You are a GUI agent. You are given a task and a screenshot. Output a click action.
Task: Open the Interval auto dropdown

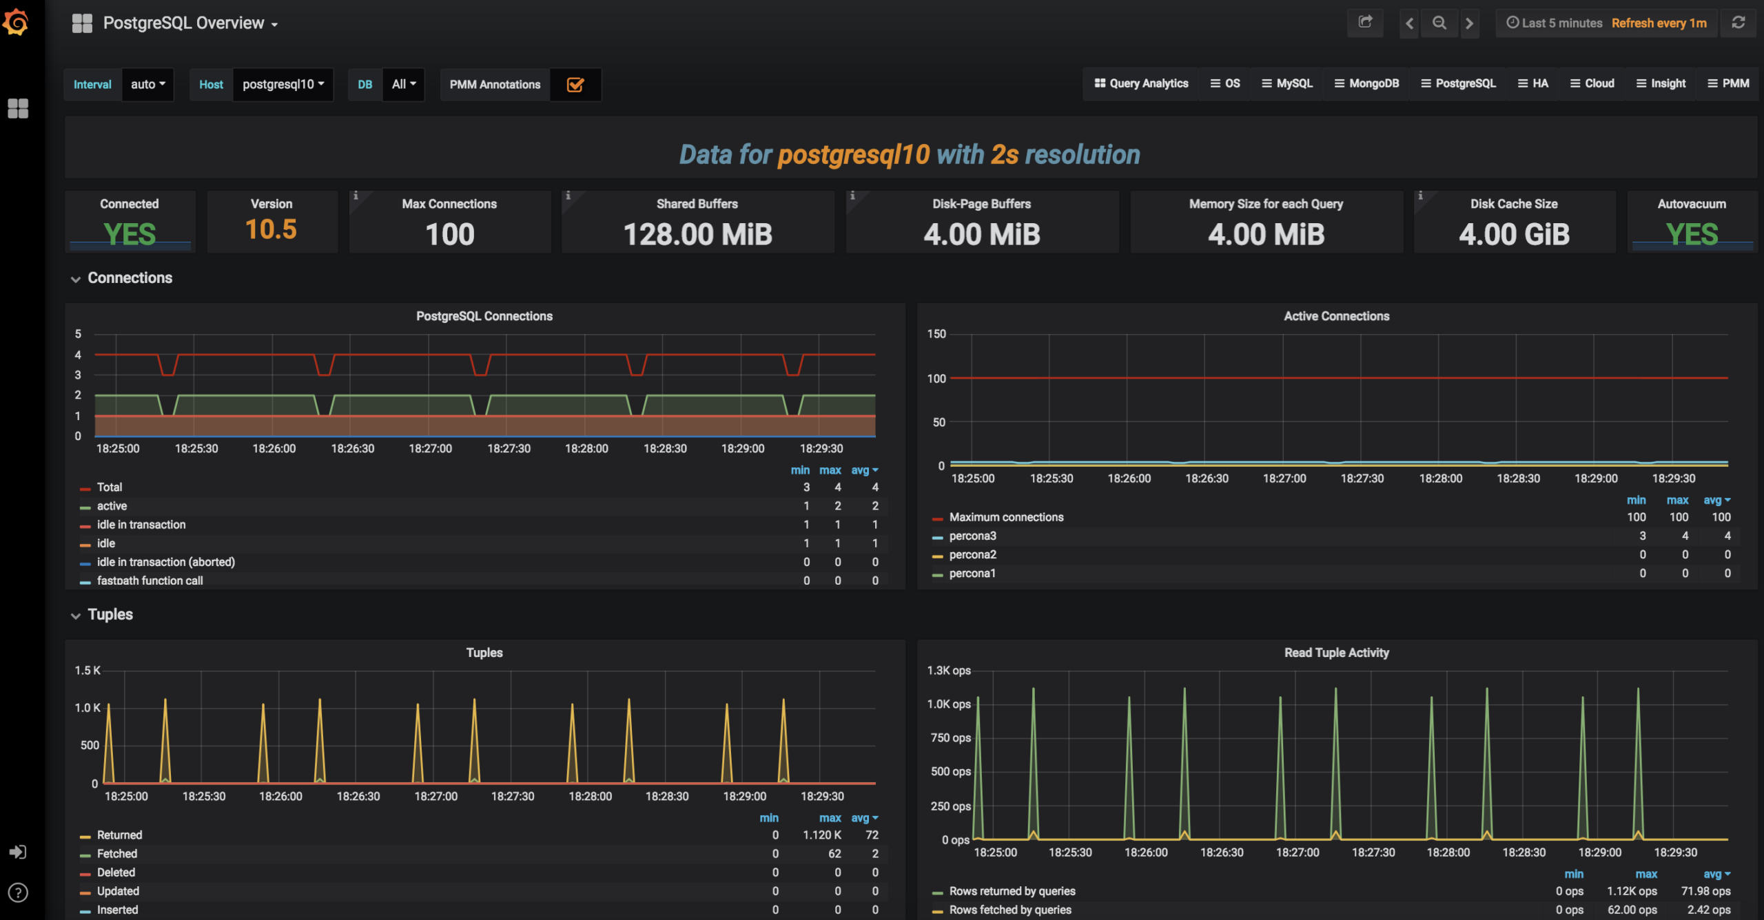coord(147,84)
